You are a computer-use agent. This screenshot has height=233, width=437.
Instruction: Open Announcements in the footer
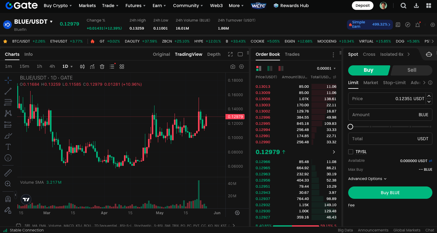(373, 230)
